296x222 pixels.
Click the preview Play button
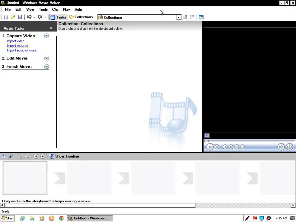coord(210,147)
